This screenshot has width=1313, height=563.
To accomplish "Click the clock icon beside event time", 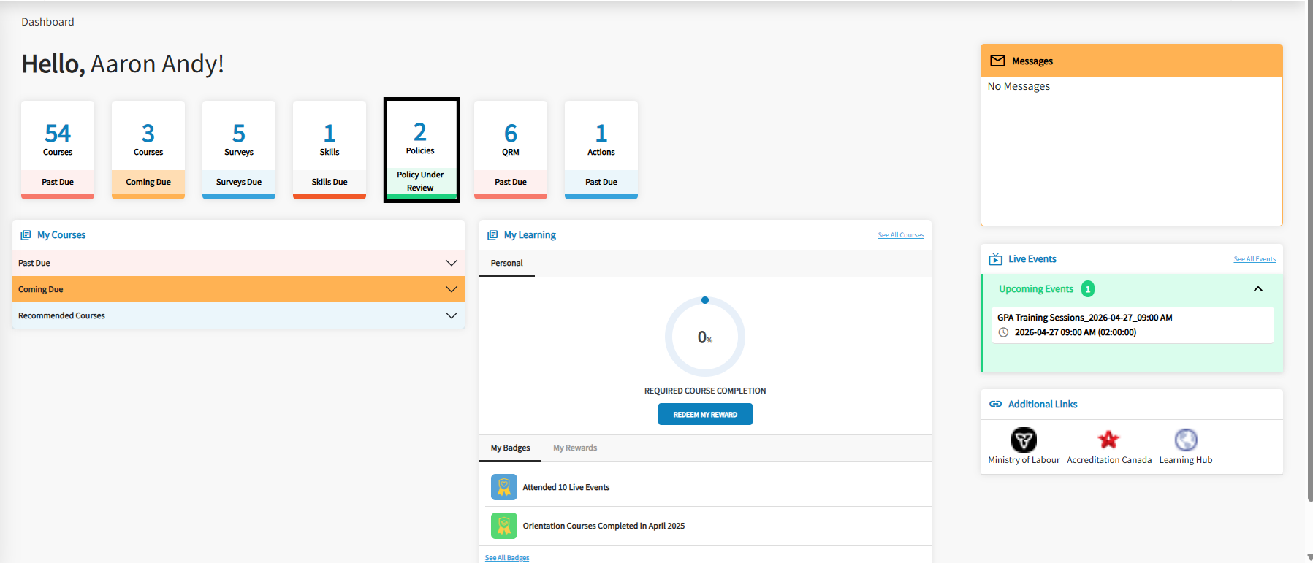I will click(1004, 332).
